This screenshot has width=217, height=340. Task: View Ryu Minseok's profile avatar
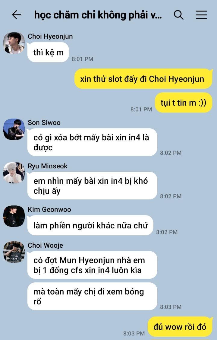(14, 173)
